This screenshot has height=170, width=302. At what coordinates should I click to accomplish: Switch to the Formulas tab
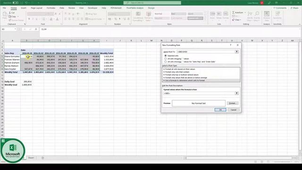(51, 8)
